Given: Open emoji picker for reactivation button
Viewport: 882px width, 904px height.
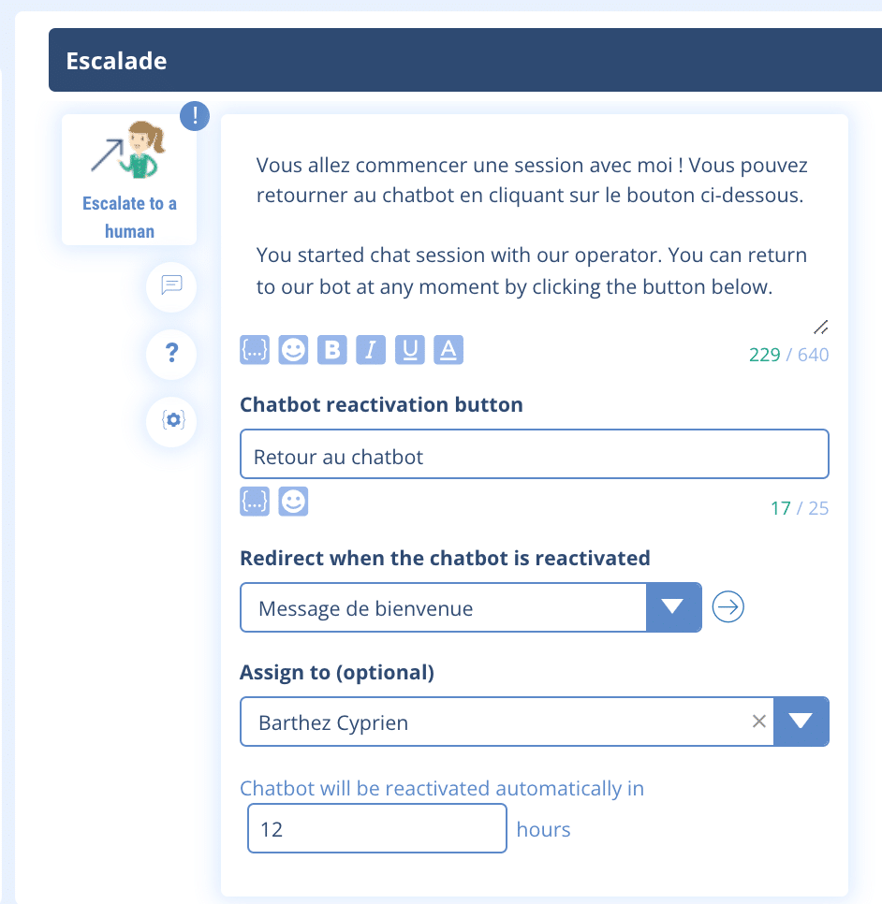Looking at the screenshot, I should pyautogui.click(x=293, y=502).
